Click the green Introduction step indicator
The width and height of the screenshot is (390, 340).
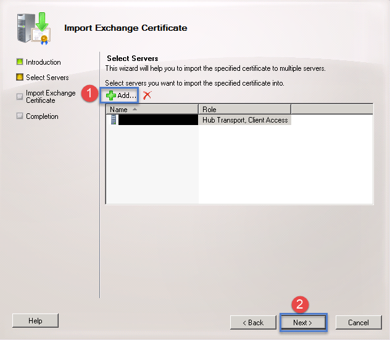click(20, 62)
